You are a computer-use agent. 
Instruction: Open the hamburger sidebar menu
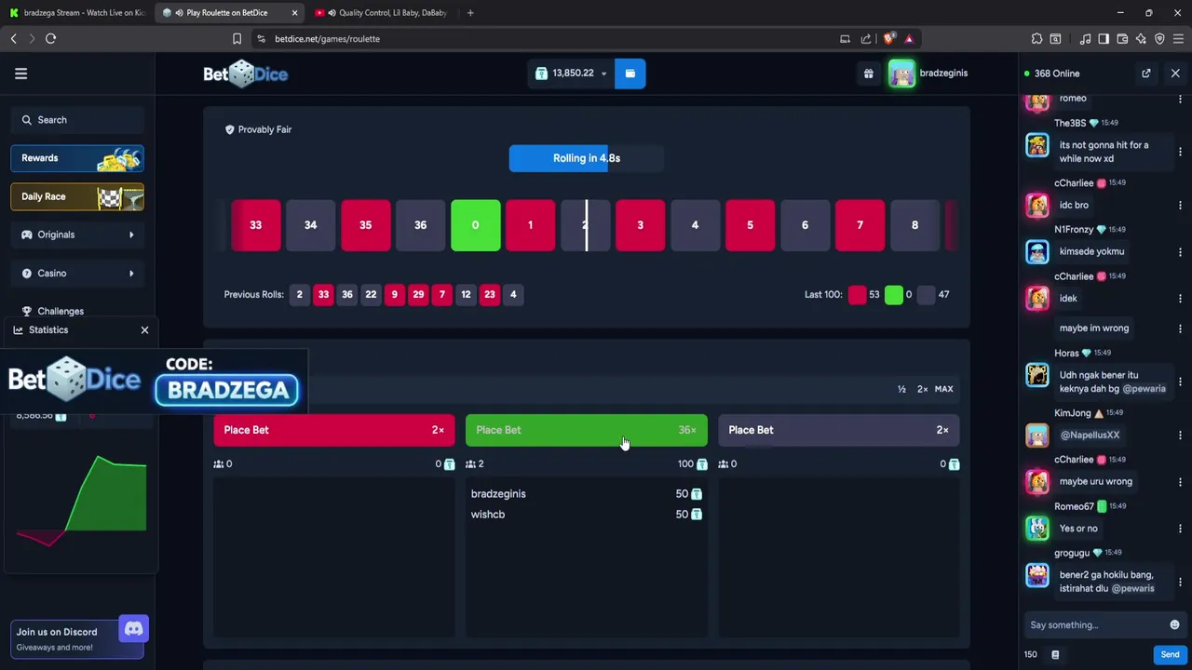pos(20,74)
